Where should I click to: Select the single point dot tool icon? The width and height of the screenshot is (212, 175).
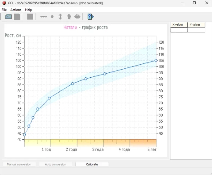click(52, 17)
